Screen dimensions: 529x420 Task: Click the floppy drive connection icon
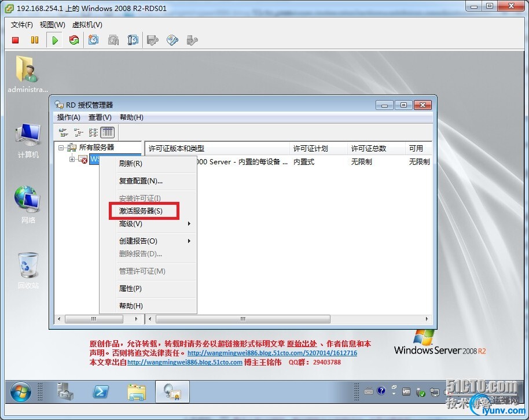click(152, 40)
